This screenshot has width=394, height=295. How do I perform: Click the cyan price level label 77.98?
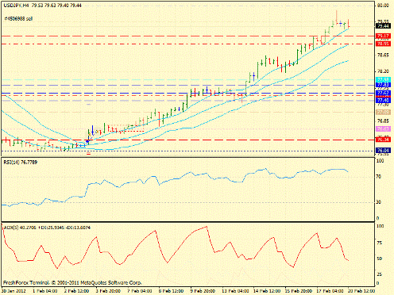tap(383, 79)
